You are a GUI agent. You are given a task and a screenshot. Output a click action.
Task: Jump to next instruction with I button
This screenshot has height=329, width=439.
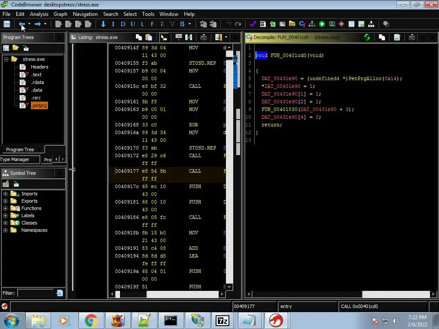pyautogui.click(x=113, y=24)
